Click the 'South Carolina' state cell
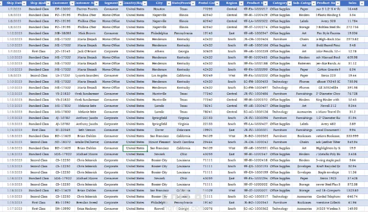The width and height of the screenshot is (368, 212). 183,142
